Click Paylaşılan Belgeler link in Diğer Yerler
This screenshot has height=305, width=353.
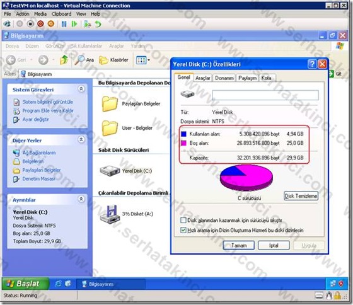coord(42,170)
